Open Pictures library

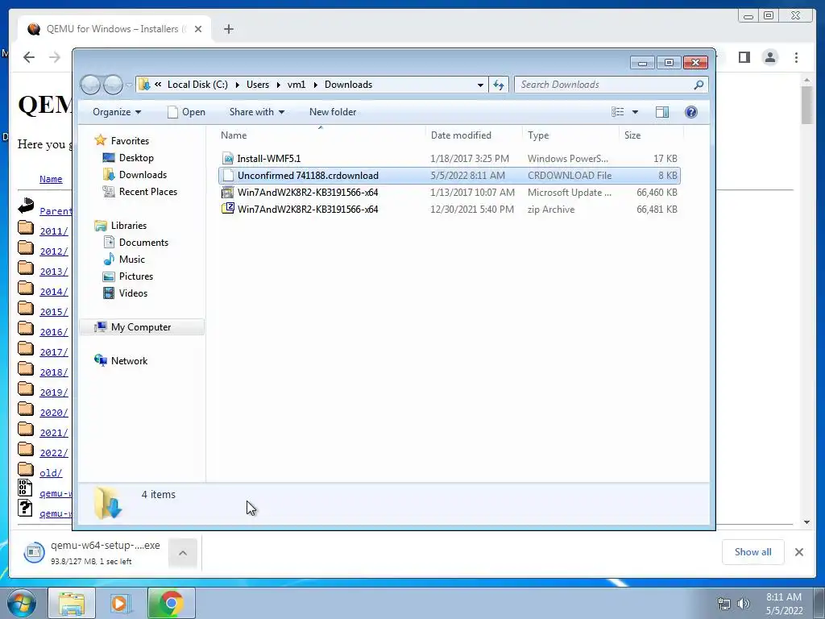click(135, 276)
